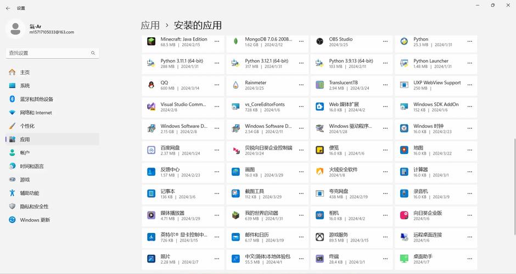516x274 pixels.
Task: Click the 录音机 recorder icon
Action: pos(404,193)
